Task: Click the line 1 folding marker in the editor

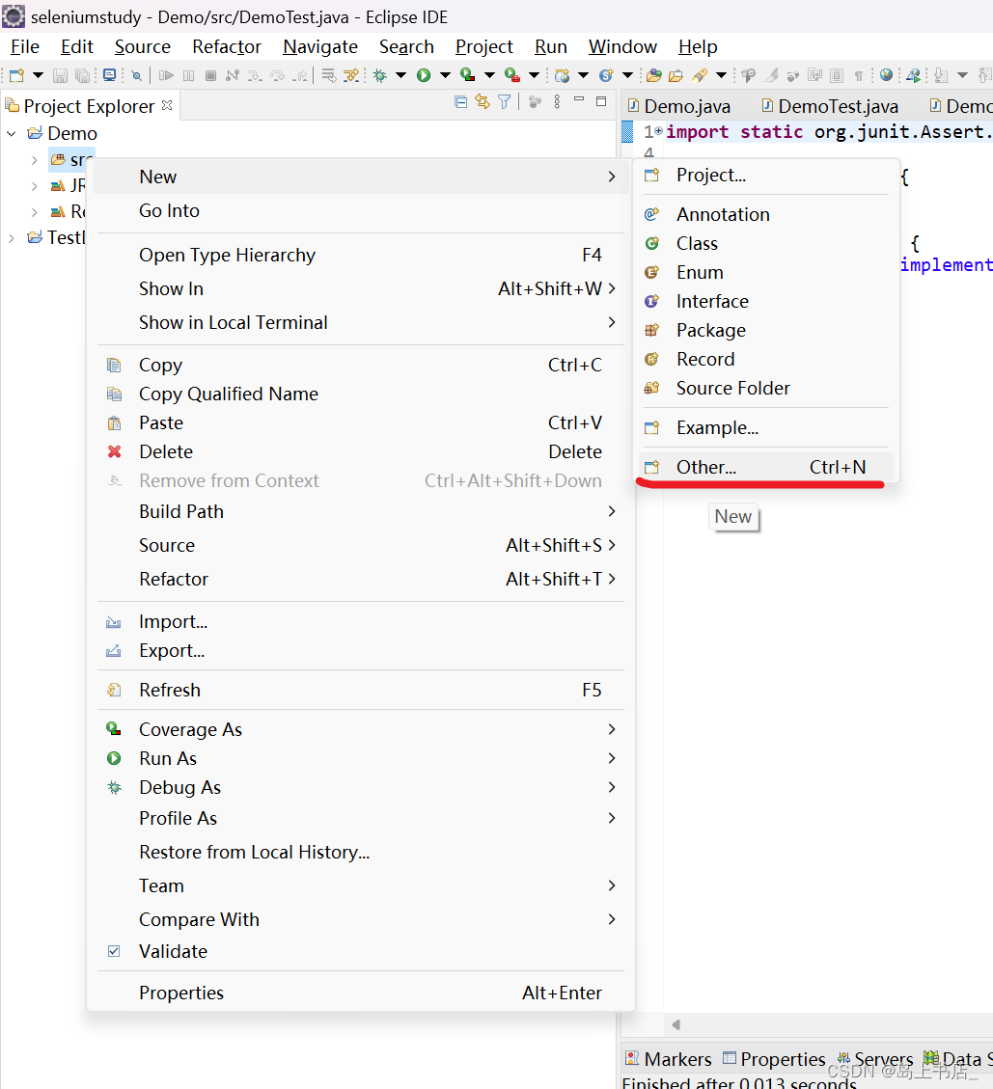Action: tap(658, 130)
